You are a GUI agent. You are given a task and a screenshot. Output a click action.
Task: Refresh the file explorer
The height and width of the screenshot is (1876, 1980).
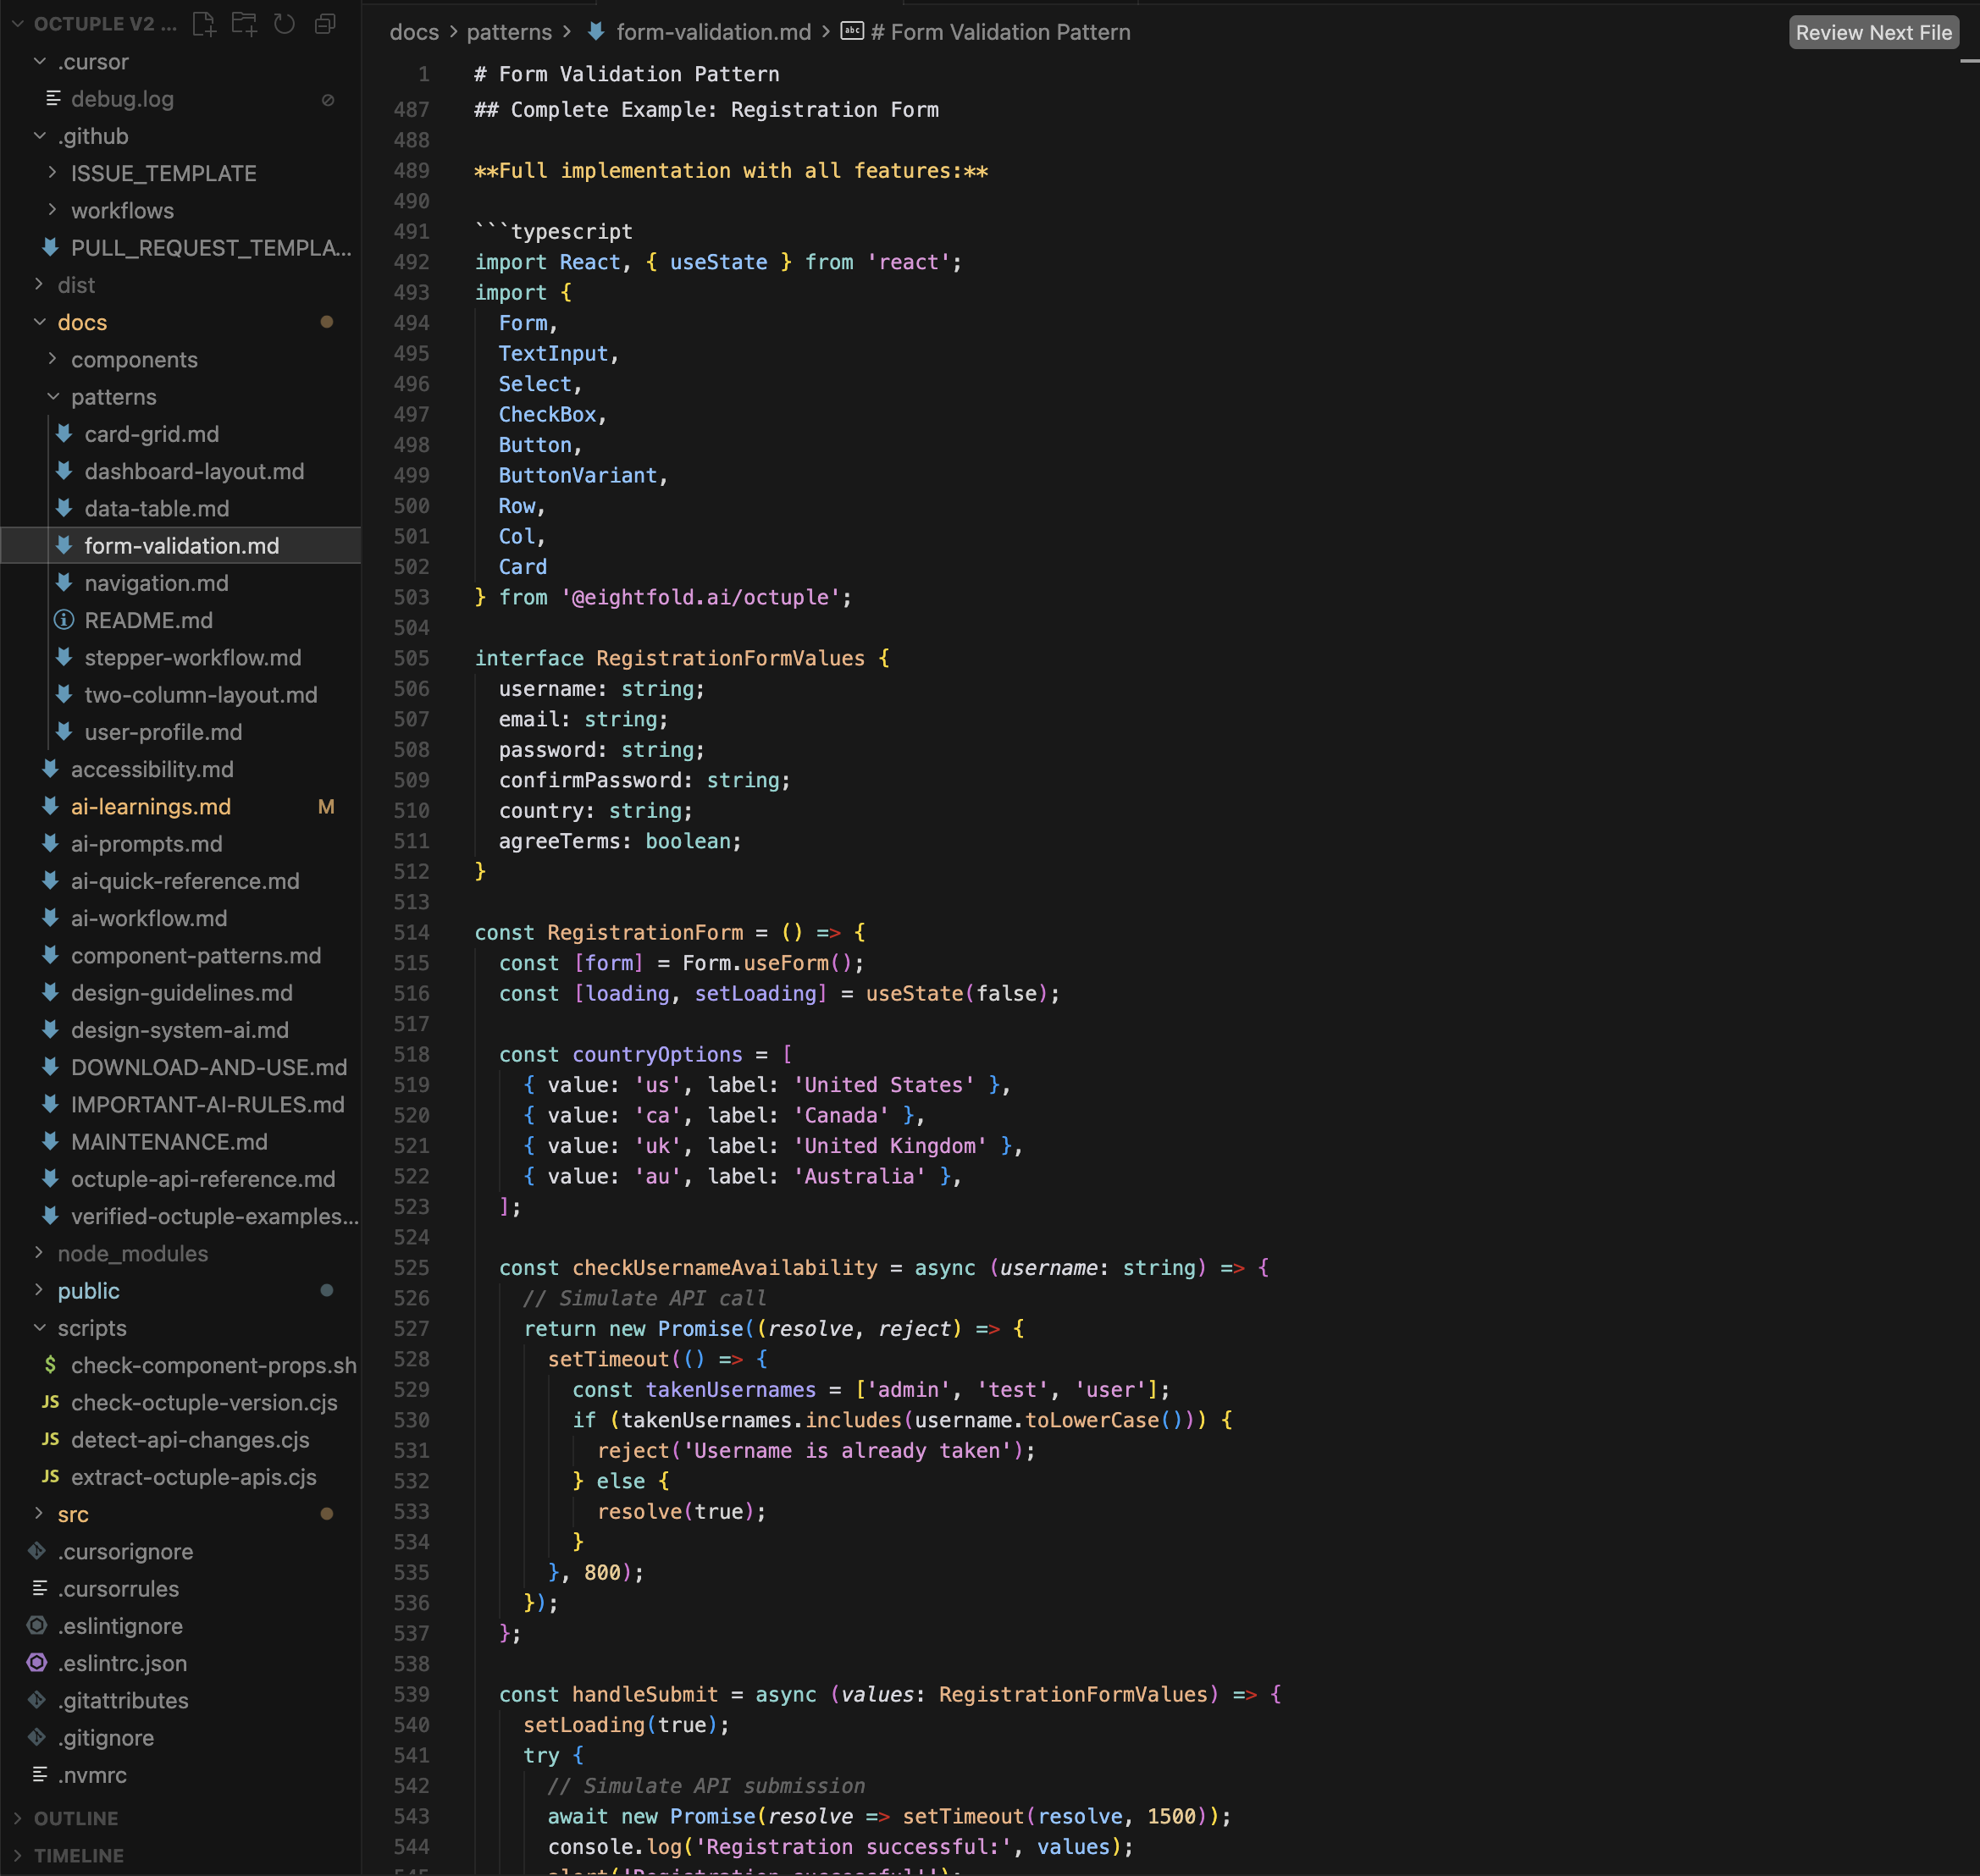click(x=285, y=24)
